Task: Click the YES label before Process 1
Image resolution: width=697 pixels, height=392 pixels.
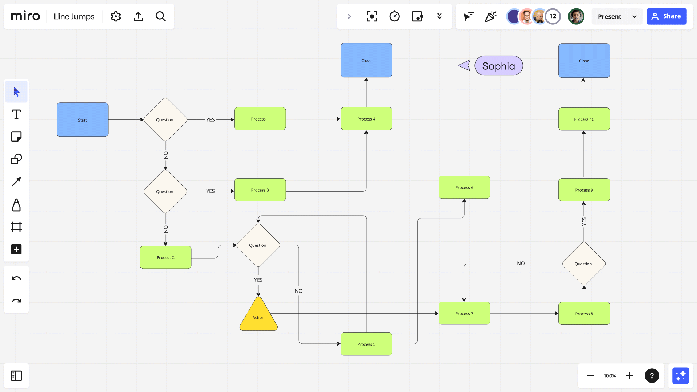Action: pyautogui.click(x=211, y=119)
